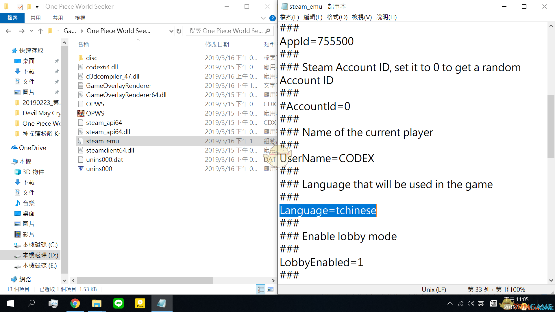Switch to details view layout button
This screenshot has height=312, width=555.
(x=261, y=289)
